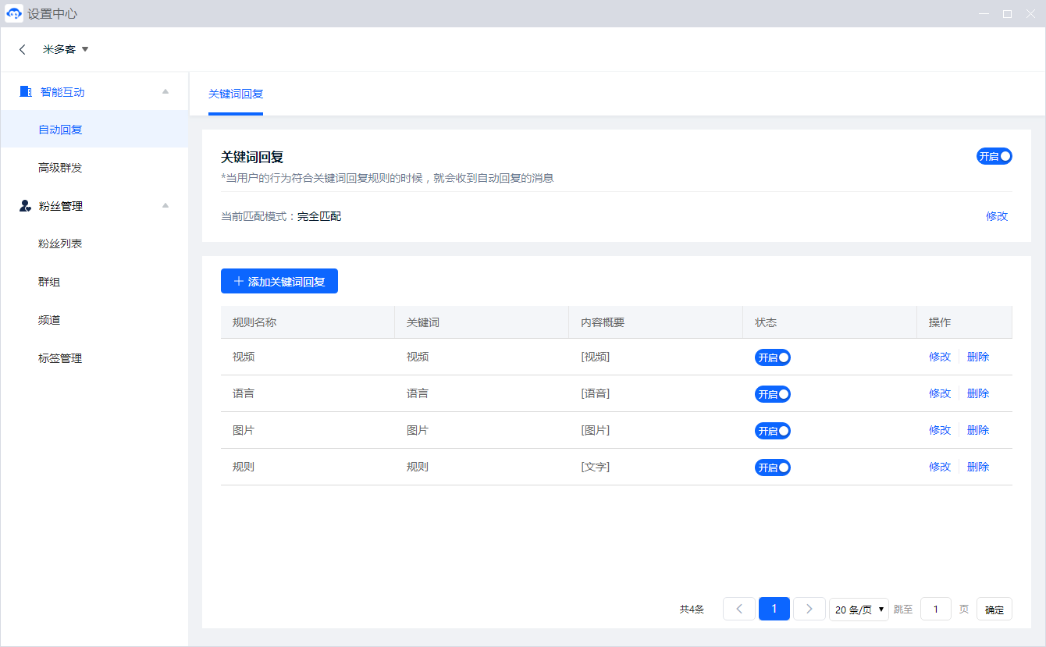Open the 20 条/页 page size dropdown
The height and width of the screenshot is (647, 1046).
point(859,609)
